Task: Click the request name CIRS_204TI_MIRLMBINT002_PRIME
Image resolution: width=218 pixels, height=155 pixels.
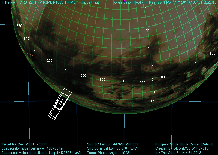Action: tap(47, 2)
